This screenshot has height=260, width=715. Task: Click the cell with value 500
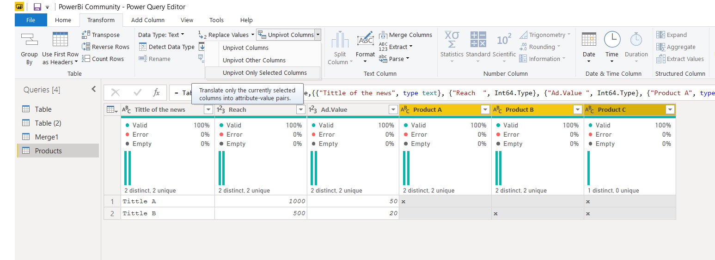tap(261, 213)
